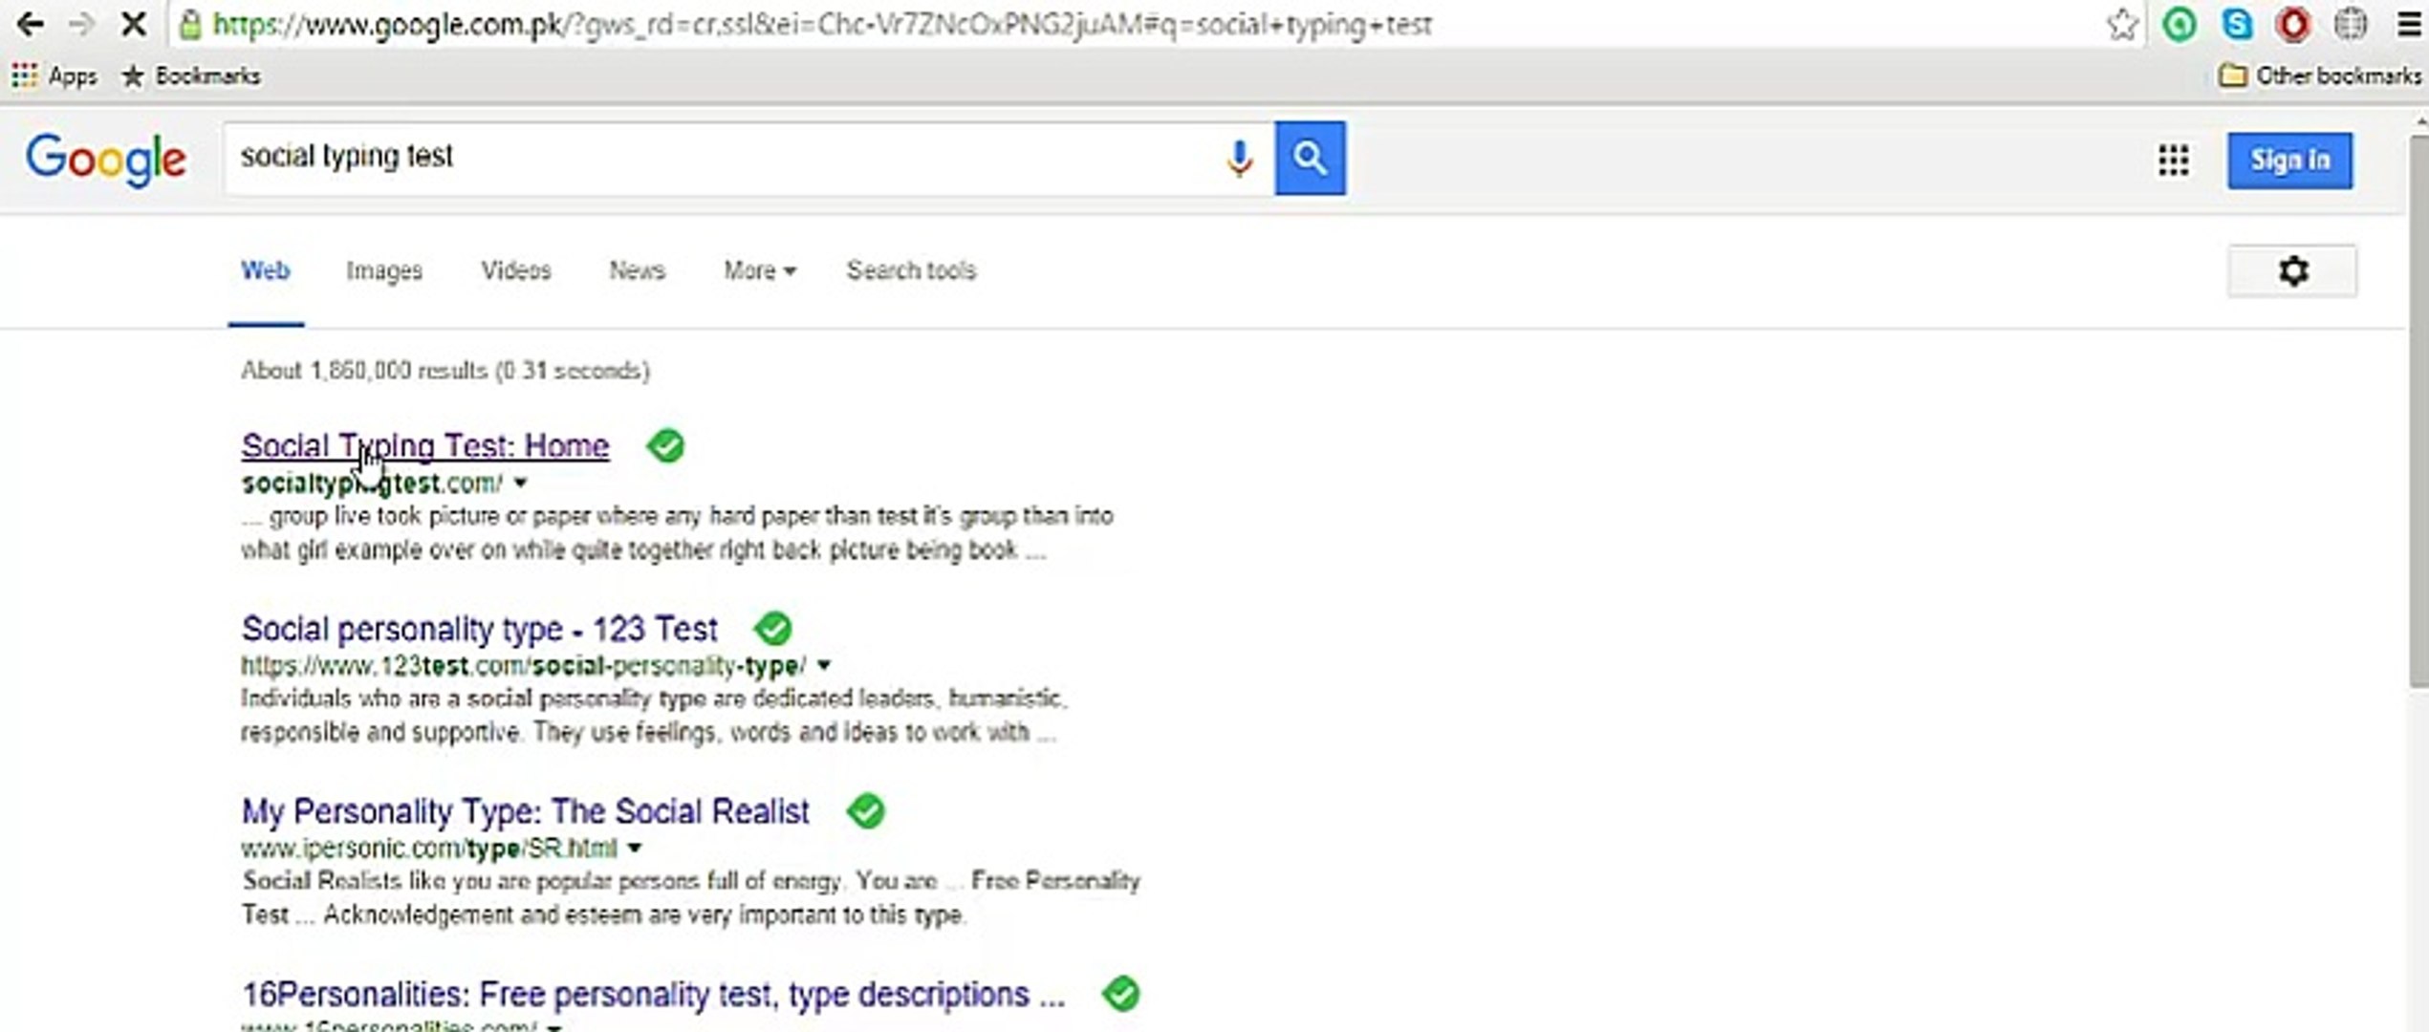
Task: Bookmark this page with the star icon
Action: (2121, 25)
